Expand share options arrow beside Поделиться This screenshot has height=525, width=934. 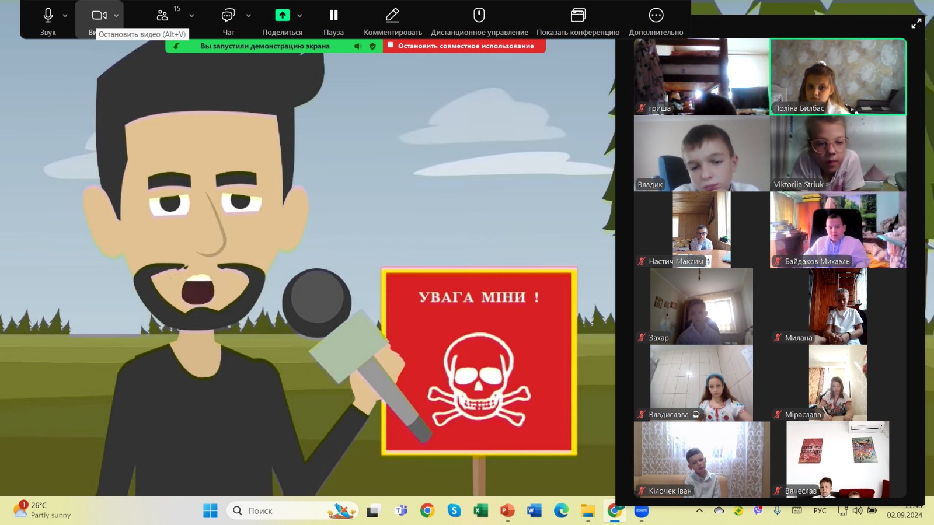(299, 16)
